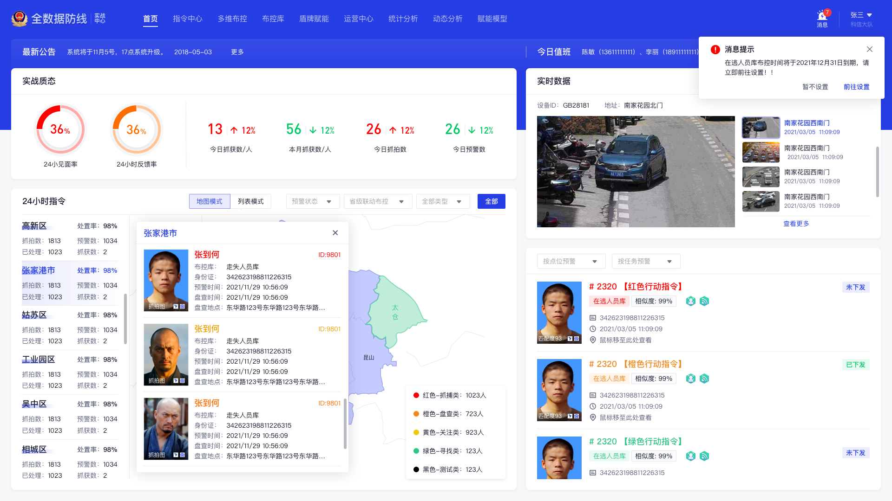Open the 按点位预警 dropdown
Viewport: 892px width, 501px height.
[571, 261]
